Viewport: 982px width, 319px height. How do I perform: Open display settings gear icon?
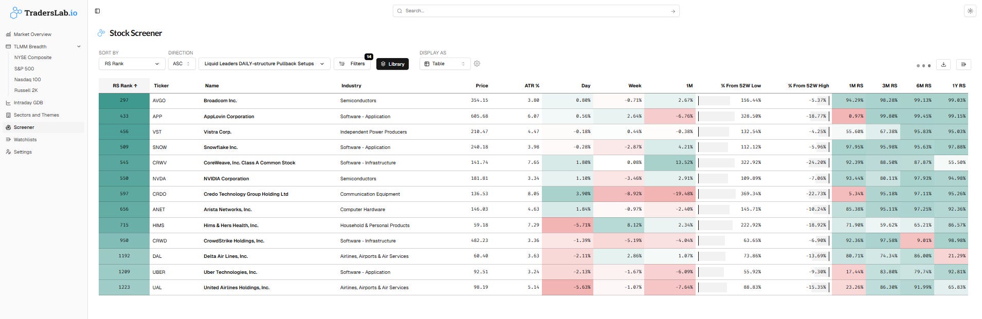(x=477, y=64)
